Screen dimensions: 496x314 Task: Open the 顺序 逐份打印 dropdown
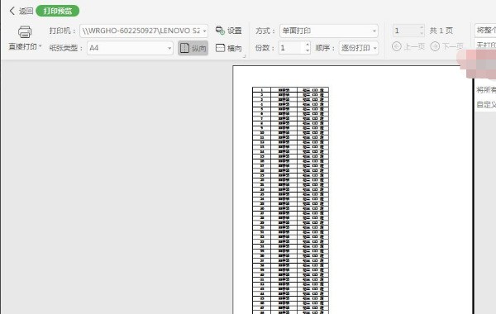click(359, 48)
